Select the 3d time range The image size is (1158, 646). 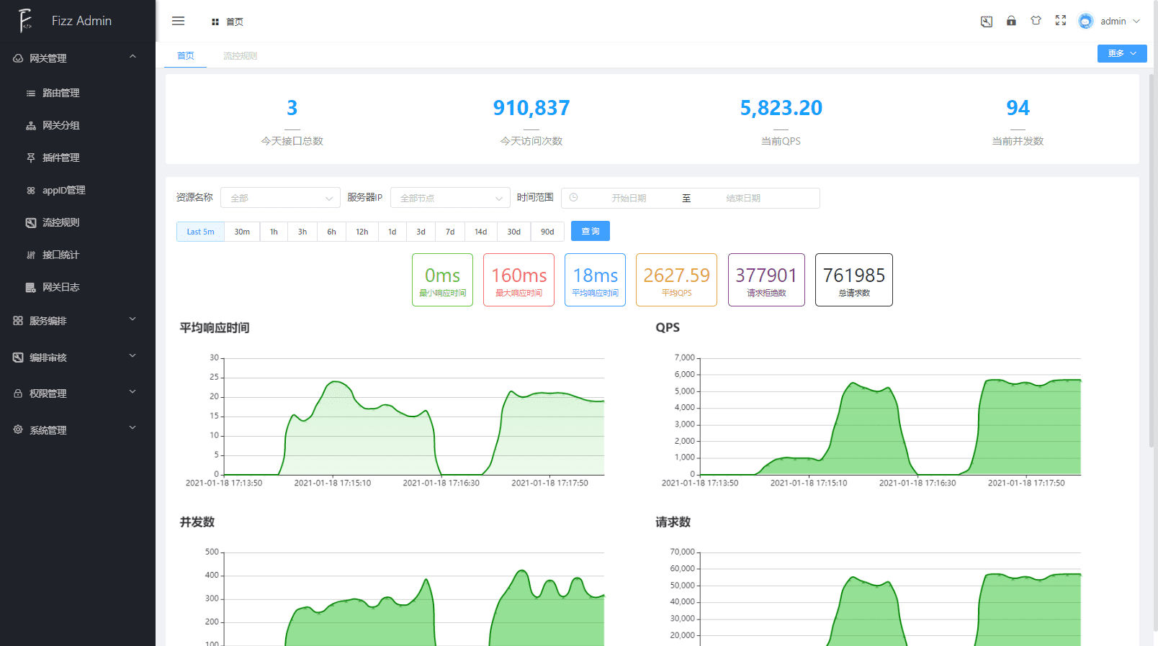point(421,232)
